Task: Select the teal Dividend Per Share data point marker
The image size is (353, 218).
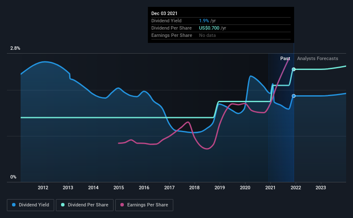Action: coord(294,69)
